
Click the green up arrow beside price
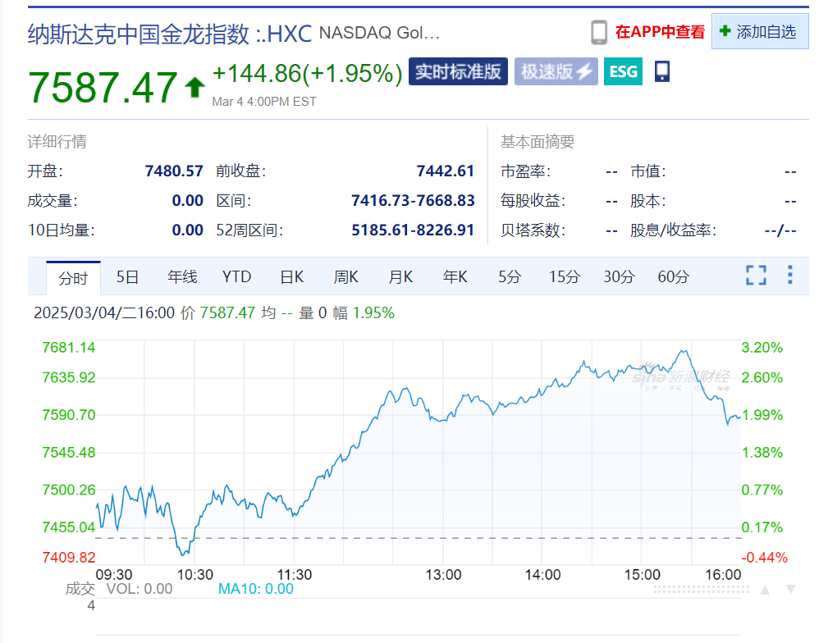click(x=194, y=87)
